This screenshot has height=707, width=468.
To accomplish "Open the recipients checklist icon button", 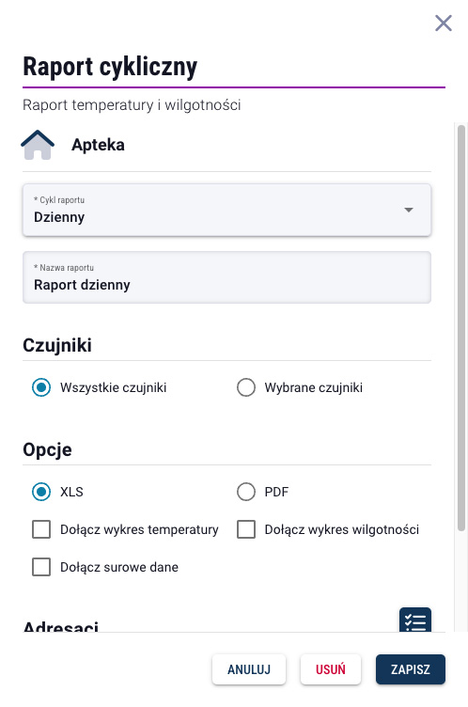I will (x=415, y=621).
